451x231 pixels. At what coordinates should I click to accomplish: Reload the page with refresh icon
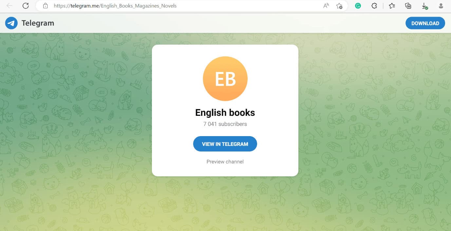click(x=26, y=6)
